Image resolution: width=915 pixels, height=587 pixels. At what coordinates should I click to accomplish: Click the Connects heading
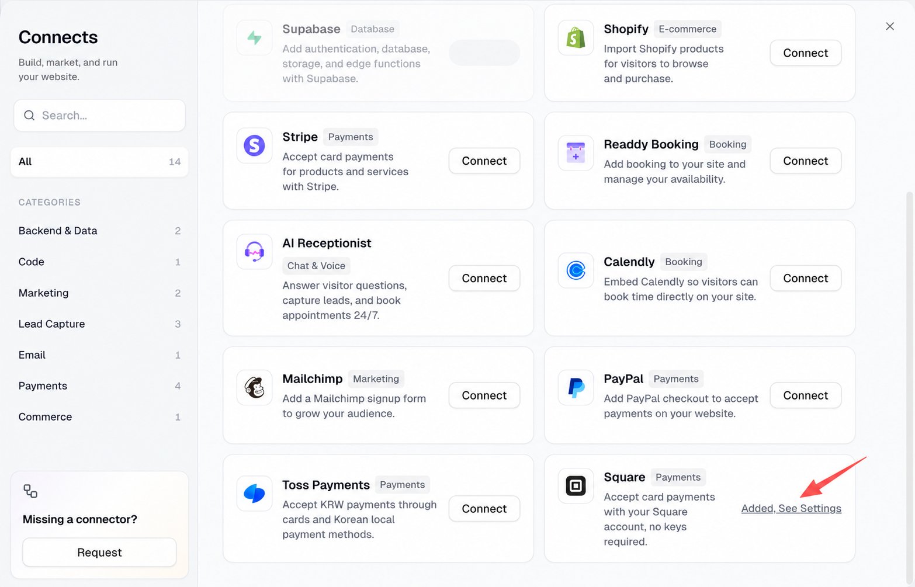point(58,37)
